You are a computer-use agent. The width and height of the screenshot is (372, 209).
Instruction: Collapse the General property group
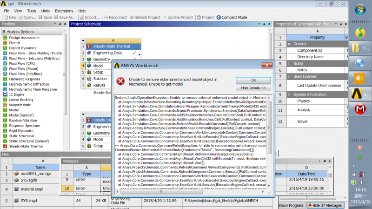coord(289,44)
